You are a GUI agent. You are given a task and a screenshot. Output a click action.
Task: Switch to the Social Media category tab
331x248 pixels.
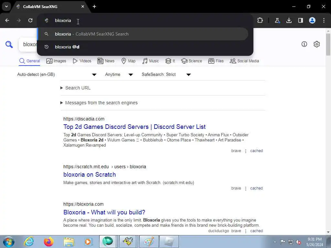pos(244,61)
